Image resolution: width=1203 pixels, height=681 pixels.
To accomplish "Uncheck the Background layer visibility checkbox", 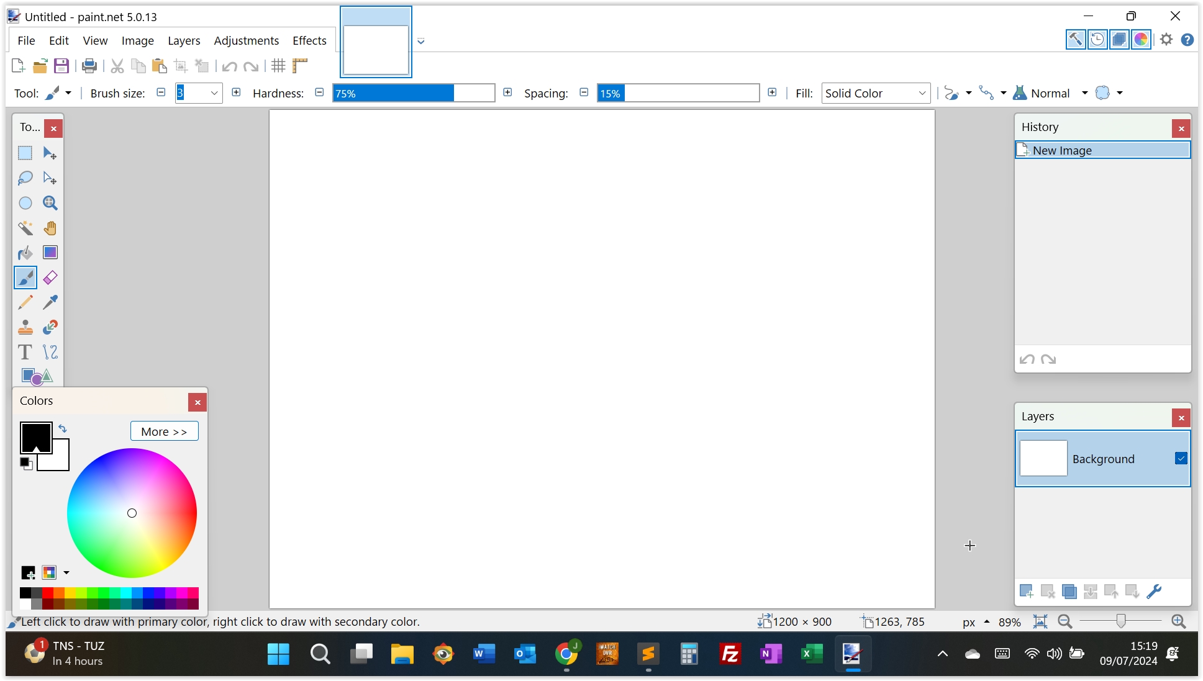I will 1181,458.
